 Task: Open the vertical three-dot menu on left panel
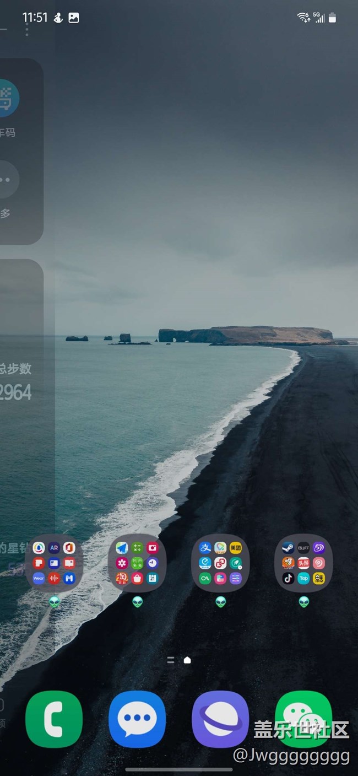[26, 30]
